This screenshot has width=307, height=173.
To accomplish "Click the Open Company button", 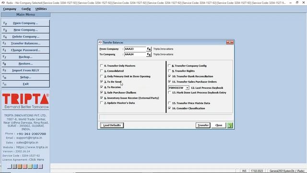I will pyautogui.click(x=25, y=23).
